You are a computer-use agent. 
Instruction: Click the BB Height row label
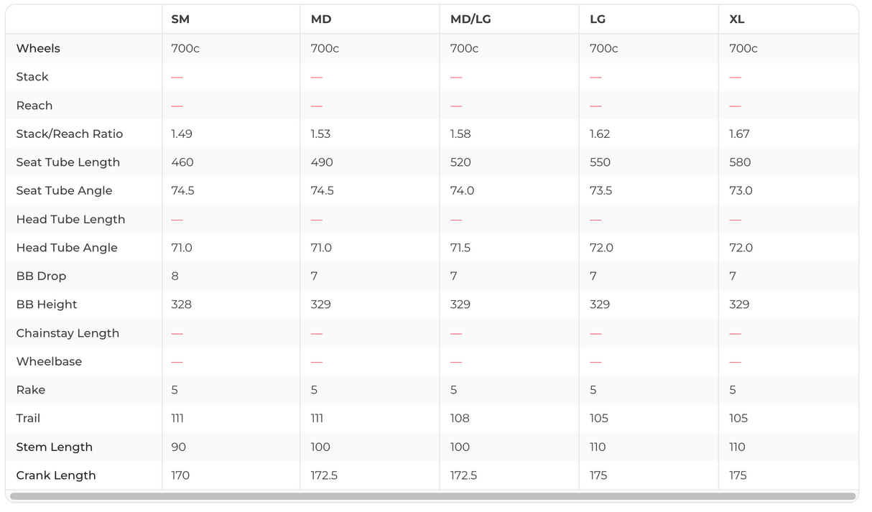coord(47,304)
